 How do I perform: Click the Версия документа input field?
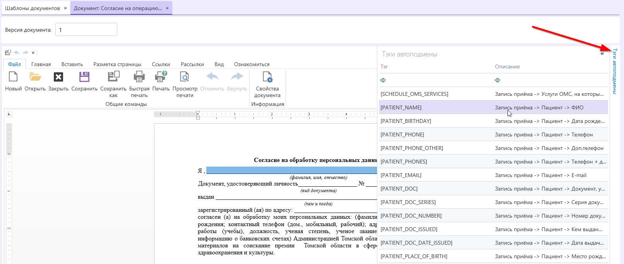[x=86, y=30]
